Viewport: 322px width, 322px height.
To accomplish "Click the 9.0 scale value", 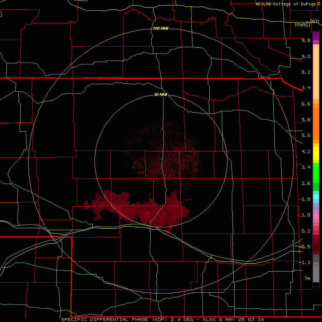I will click(x=306, y=56).
